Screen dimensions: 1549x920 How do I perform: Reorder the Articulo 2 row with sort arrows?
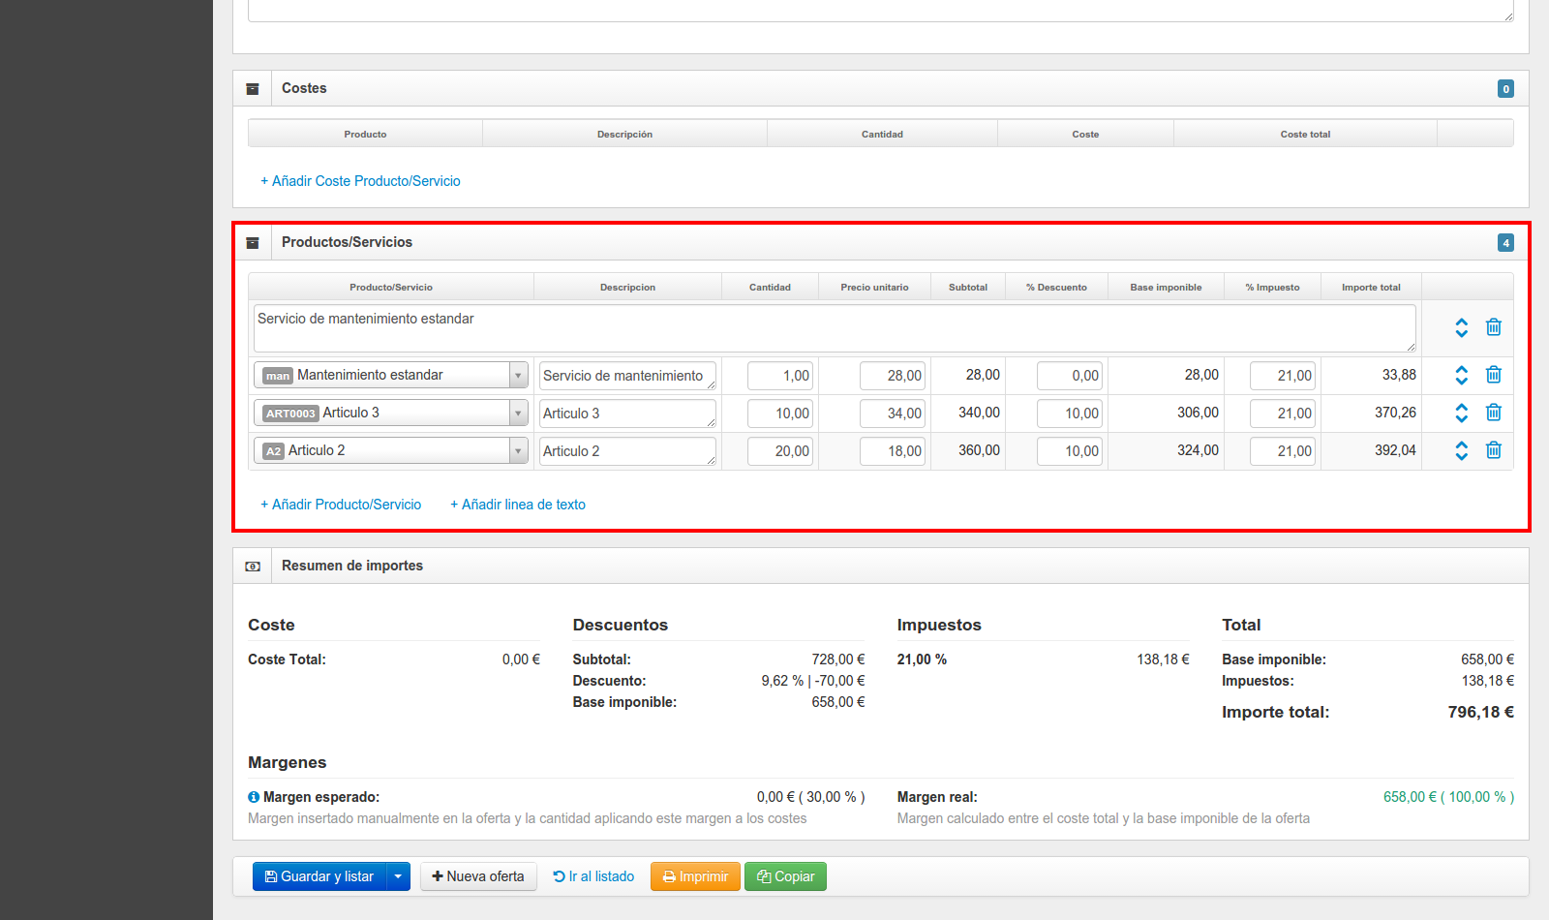(x=1462, y=451)
